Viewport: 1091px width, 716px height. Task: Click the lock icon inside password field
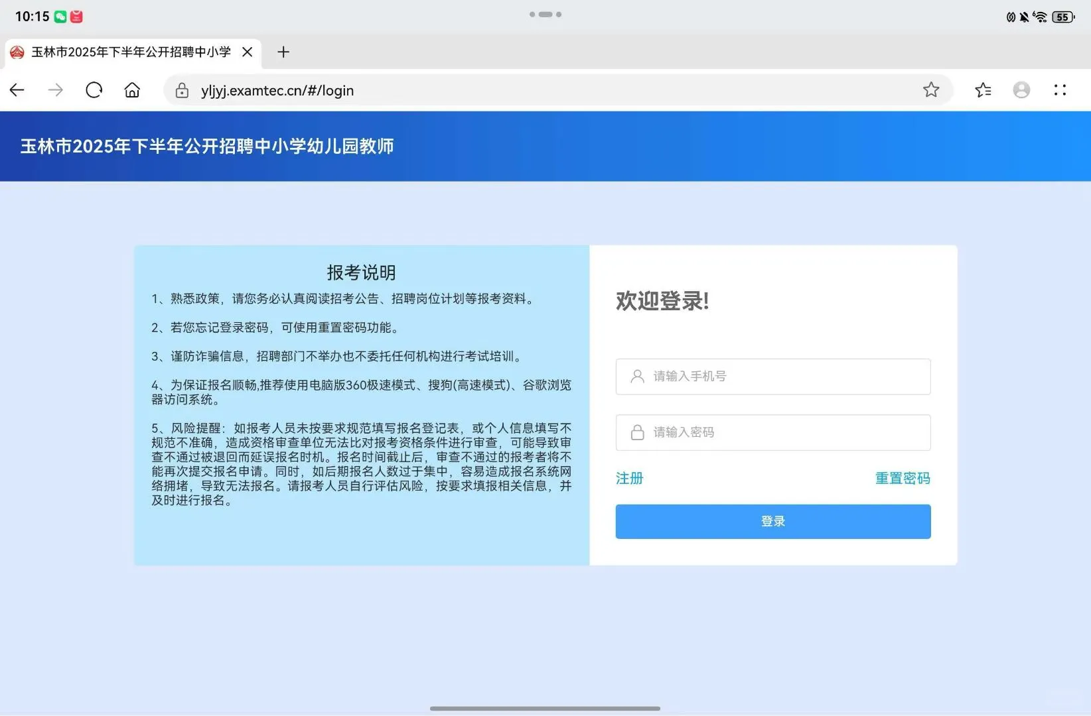637,432
